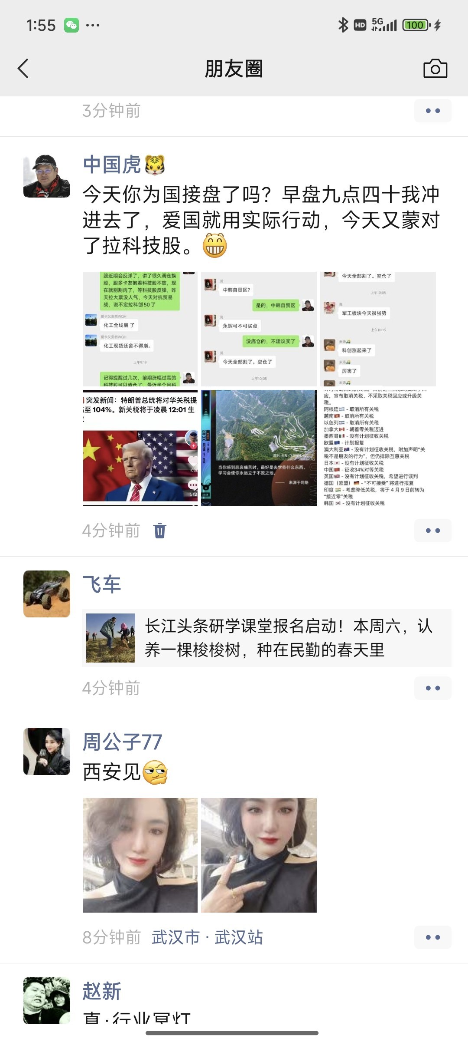The height and width of the screenshot is (1042, 468).
Task: Tap the 武汉市 · 武汉站 location tag
Action: point(207,937)
